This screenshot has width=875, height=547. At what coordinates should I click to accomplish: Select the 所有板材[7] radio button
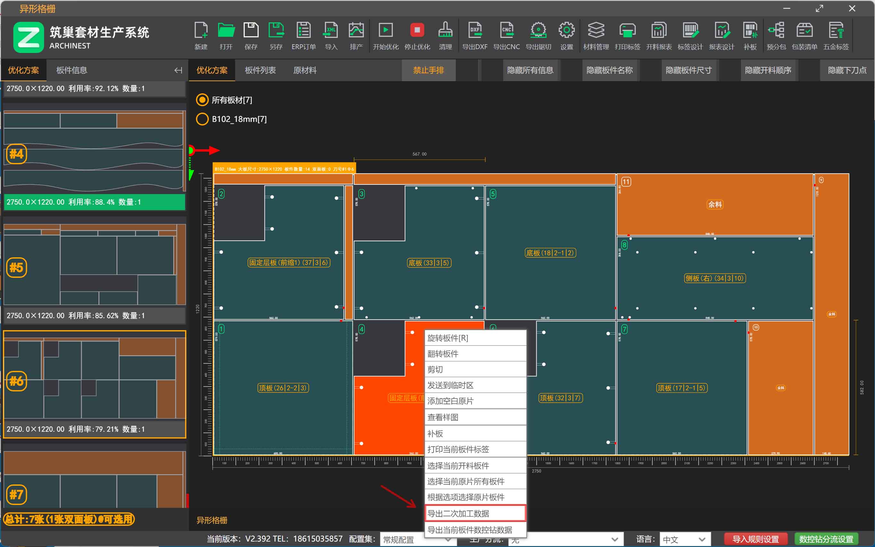tap(202, 100)
